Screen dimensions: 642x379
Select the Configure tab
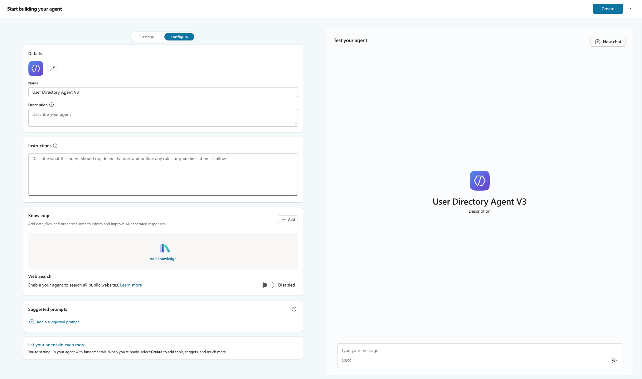(x=179, y=37)
